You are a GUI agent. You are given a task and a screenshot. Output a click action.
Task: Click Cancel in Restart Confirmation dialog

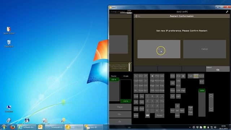pos(205,49)
